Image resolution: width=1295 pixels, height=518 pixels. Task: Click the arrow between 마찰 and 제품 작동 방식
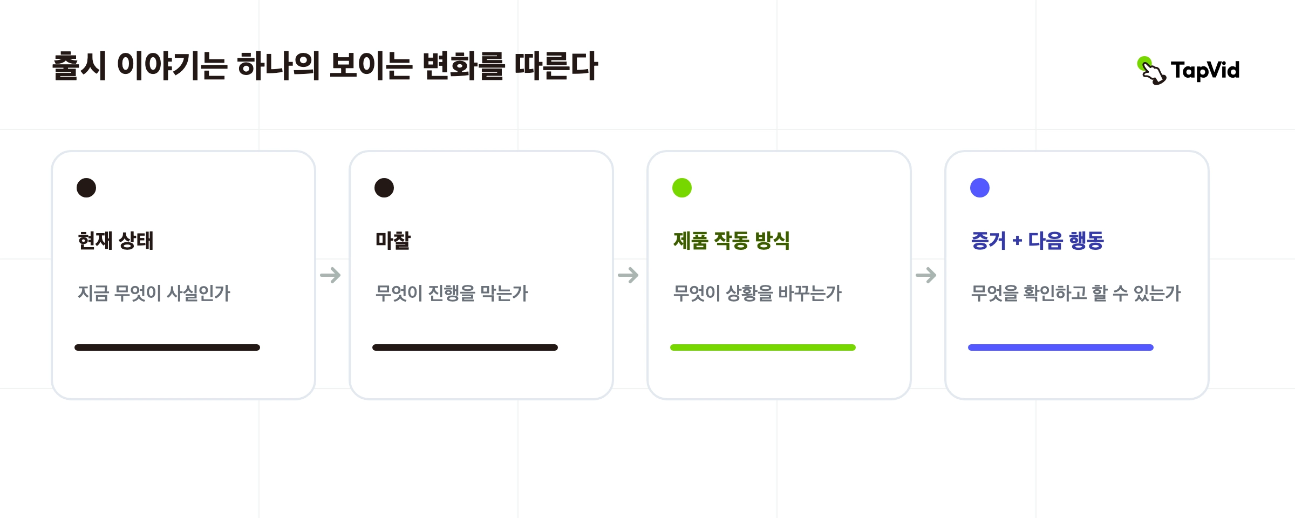point(628,275)
